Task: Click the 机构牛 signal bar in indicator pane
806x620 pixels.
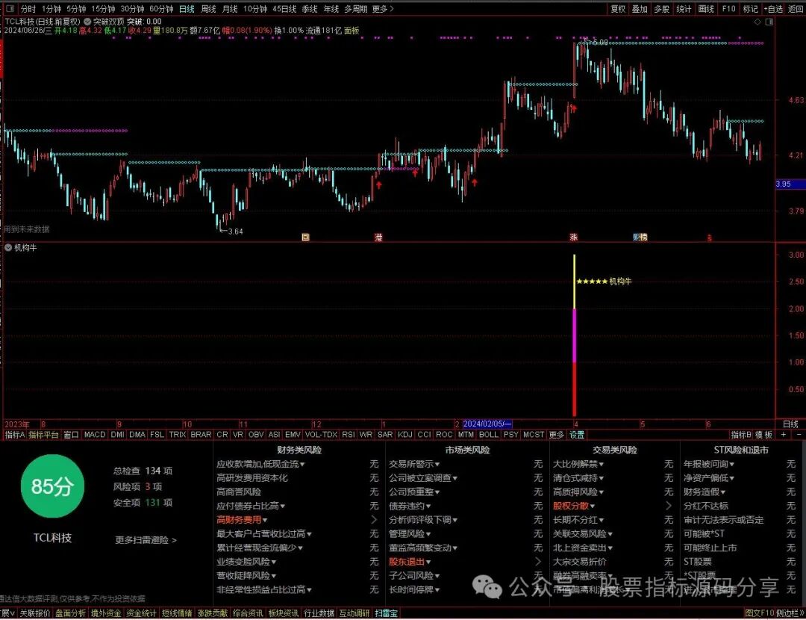Action: 574,335
